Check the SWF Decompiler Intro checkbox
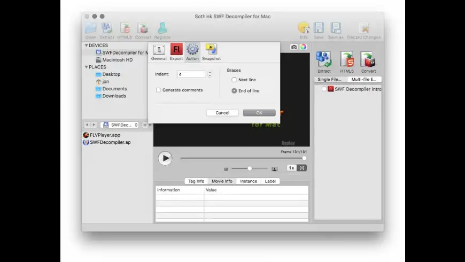The width and height of the screenshot is (465, 262). coord(324,89)
